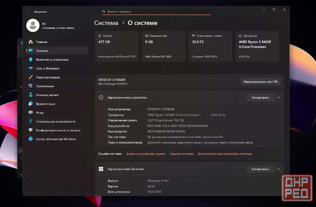Open the Главная home icon in sidebar
Screen dimensions: 316x207
coord(31,42)
